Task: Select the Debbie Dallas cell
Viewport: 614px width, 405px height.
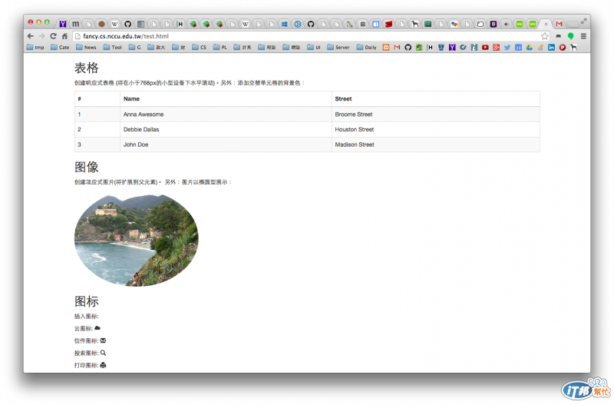Action: pos(226,129)
